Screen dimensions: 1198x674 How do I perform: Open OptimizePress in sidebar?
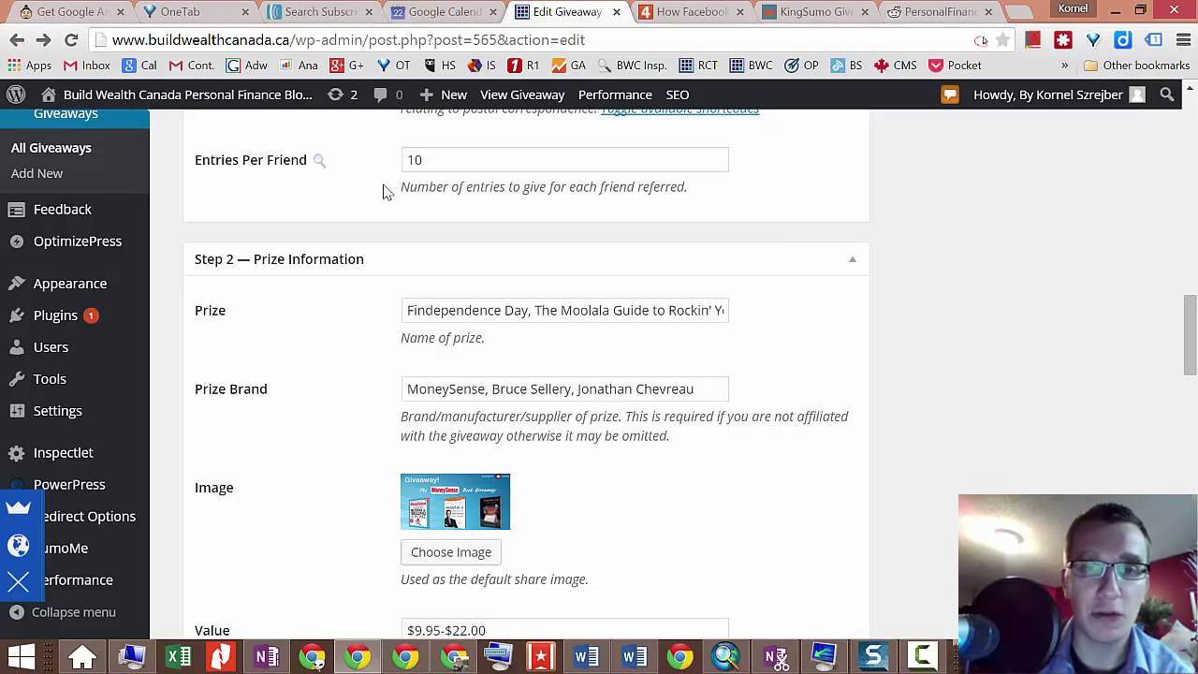pyautogui.click(x=78, y=242)
